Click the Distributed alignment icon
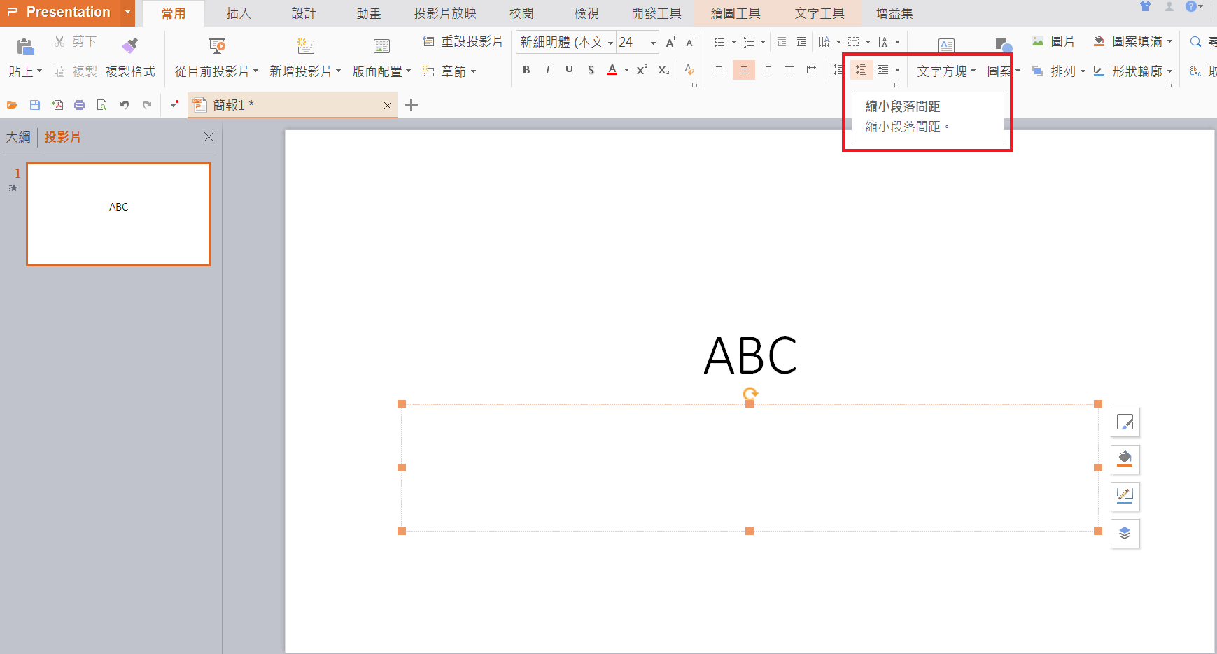 pyautogui.click(x=812, y=70)
